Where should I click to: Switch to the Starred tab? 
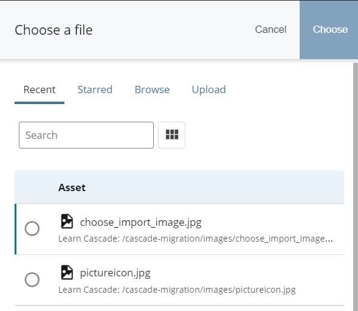(x=95, y=89)
